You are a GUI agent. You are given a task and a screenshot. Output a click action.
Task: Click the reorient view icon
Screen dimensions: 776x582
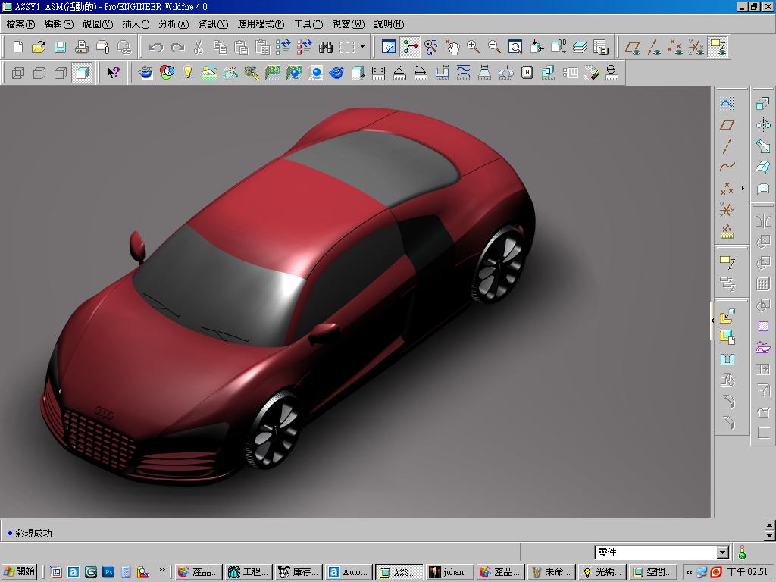[537, 47]
